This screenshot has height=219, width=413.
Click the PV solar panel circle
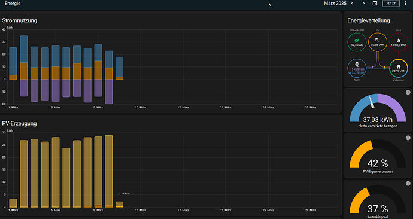(x=378, y=42)
